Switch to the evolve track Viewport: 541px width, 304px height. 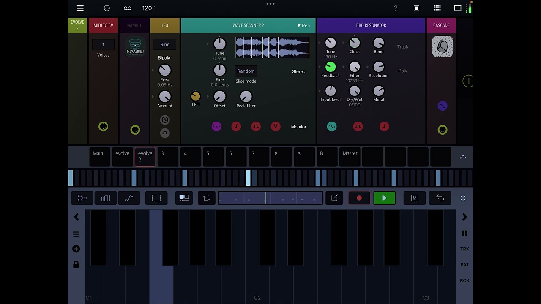[123, 157]
